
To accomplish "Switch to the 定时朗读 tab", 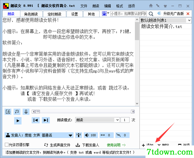I will click(x=54, y=14).
